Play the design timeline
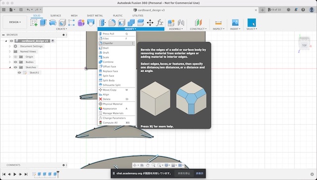317x180 pixels. pyautogui.click(x=15, y=175)
